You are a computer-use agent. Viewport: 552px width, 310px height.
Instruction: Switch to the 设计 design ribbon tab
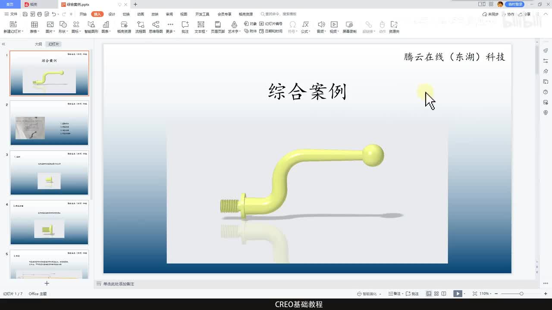pos(112,14)
